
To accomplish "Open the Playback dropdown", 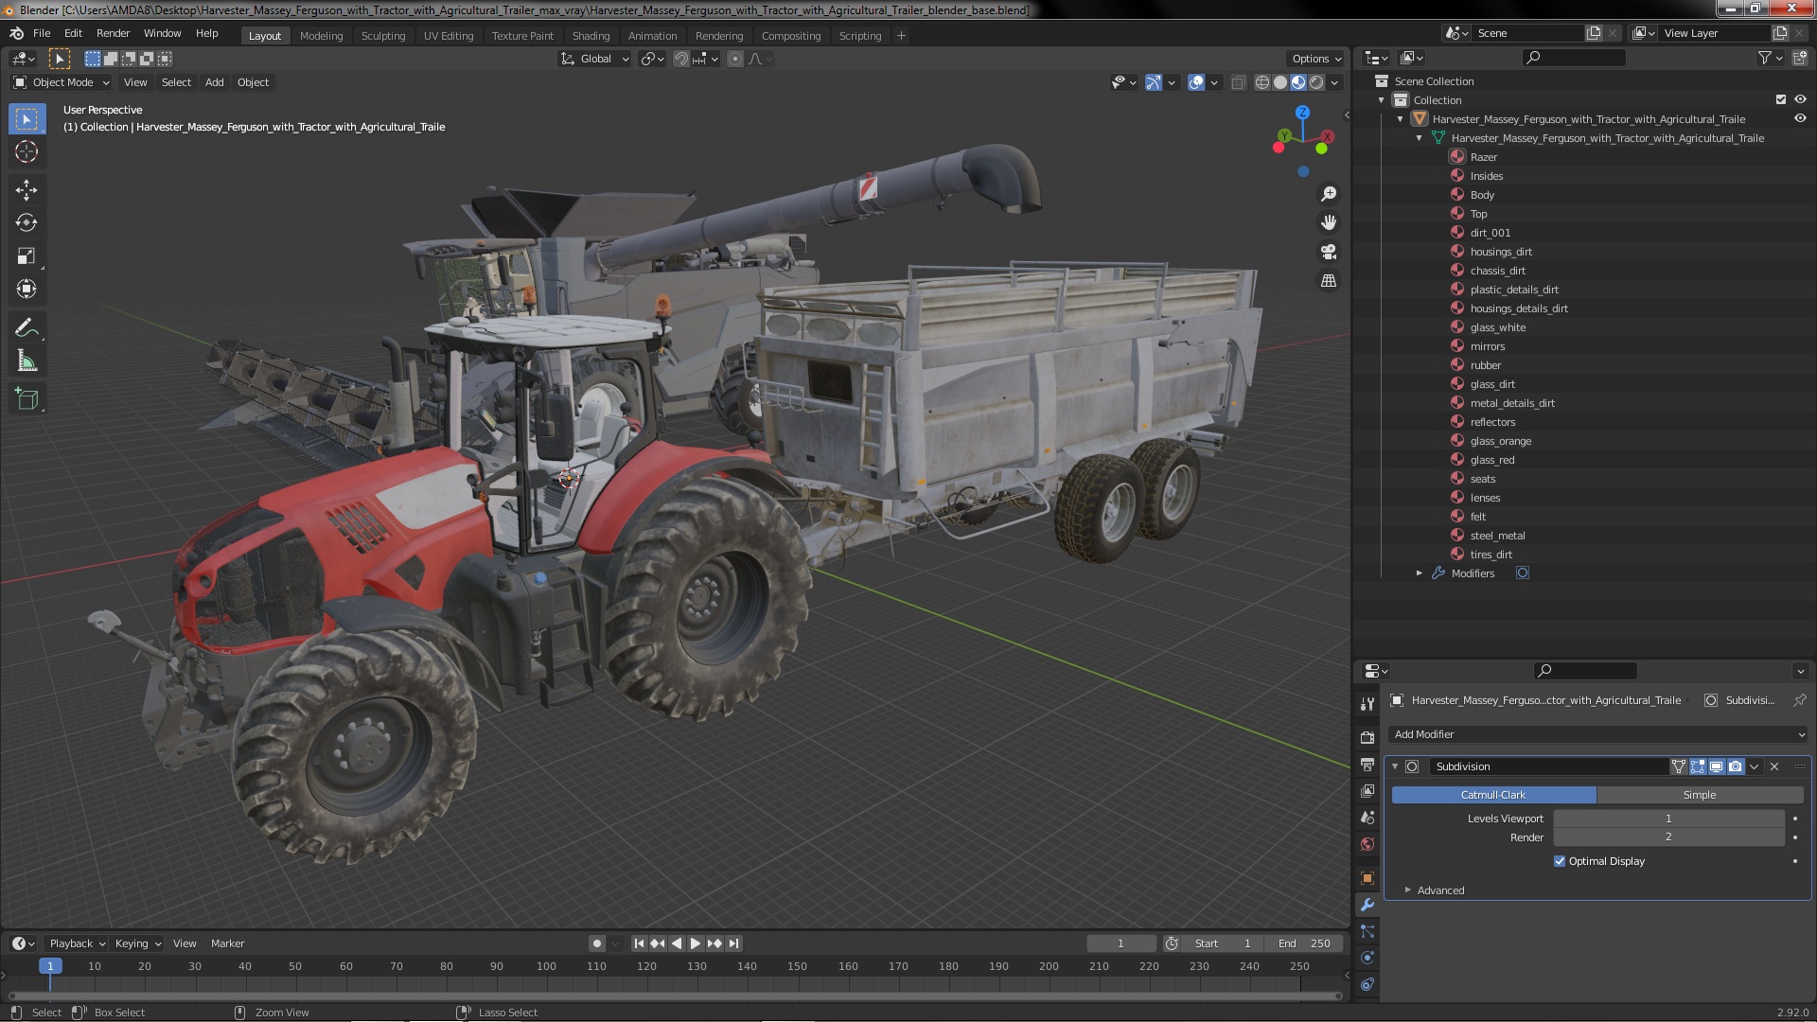I will pos(76,943).
